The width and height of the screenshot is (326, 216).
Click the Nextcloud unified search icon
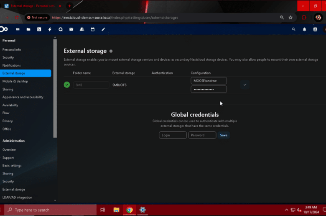tap(293, 29)
